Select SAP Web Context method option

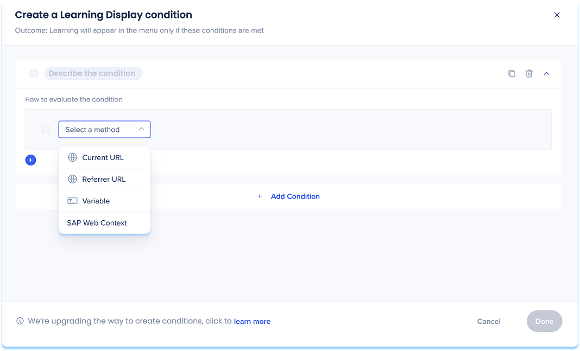click(x=97, y=223)
